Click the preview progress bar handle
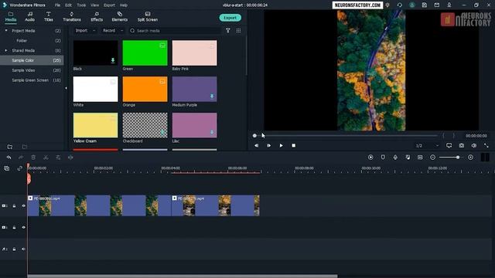The image size is (495, 278). click(x=254, y=136)
